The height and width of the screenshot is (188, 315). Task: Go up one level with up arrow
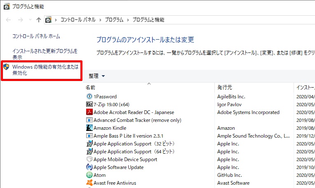point(39,20)
